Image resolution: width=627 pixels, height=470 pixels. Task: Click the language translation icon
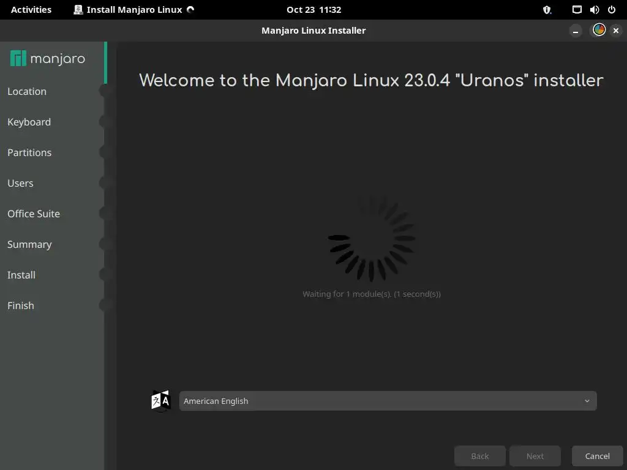point(161,400)
